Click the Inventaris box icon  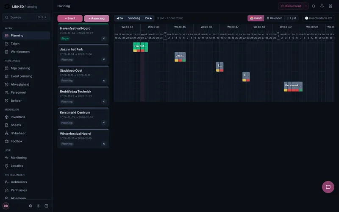pos(7,117)
